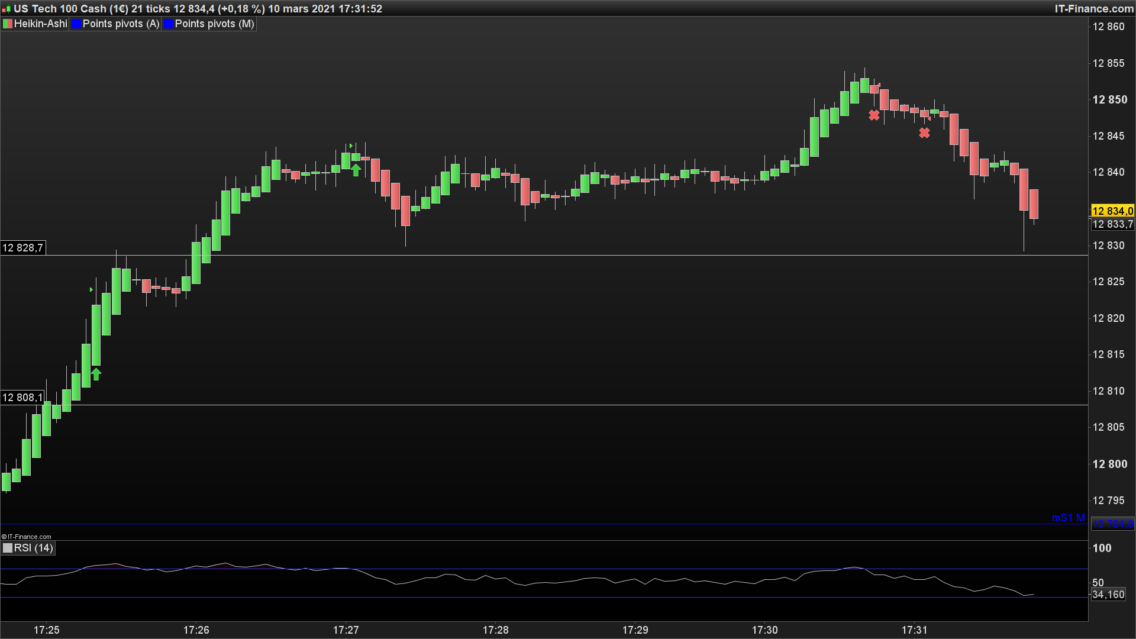Click the yellow 12 834,0 current price tag
Image resolution: width=1136 pixels, height=639 pixels.
pos(1112,211)
